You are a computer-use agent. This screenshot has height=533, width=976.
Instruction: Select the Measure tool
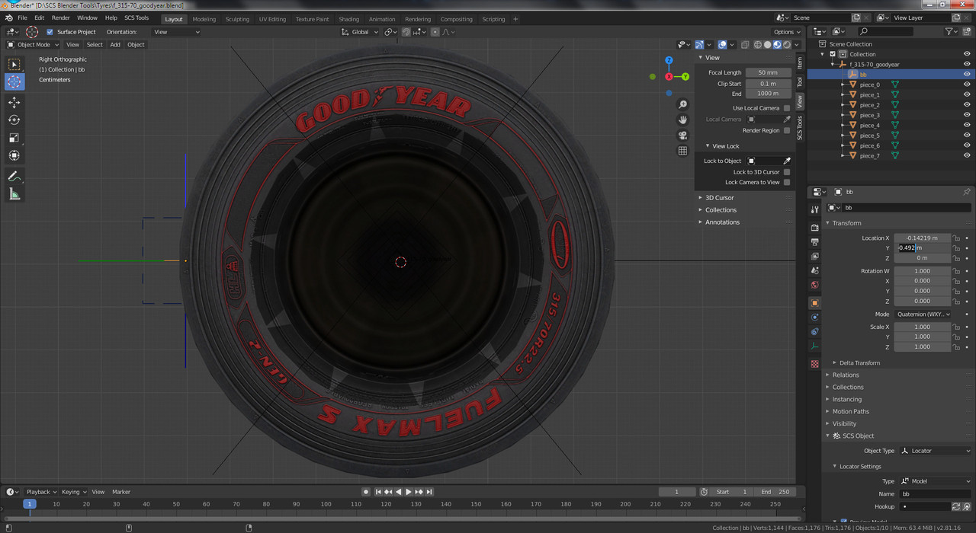[14, 194]
